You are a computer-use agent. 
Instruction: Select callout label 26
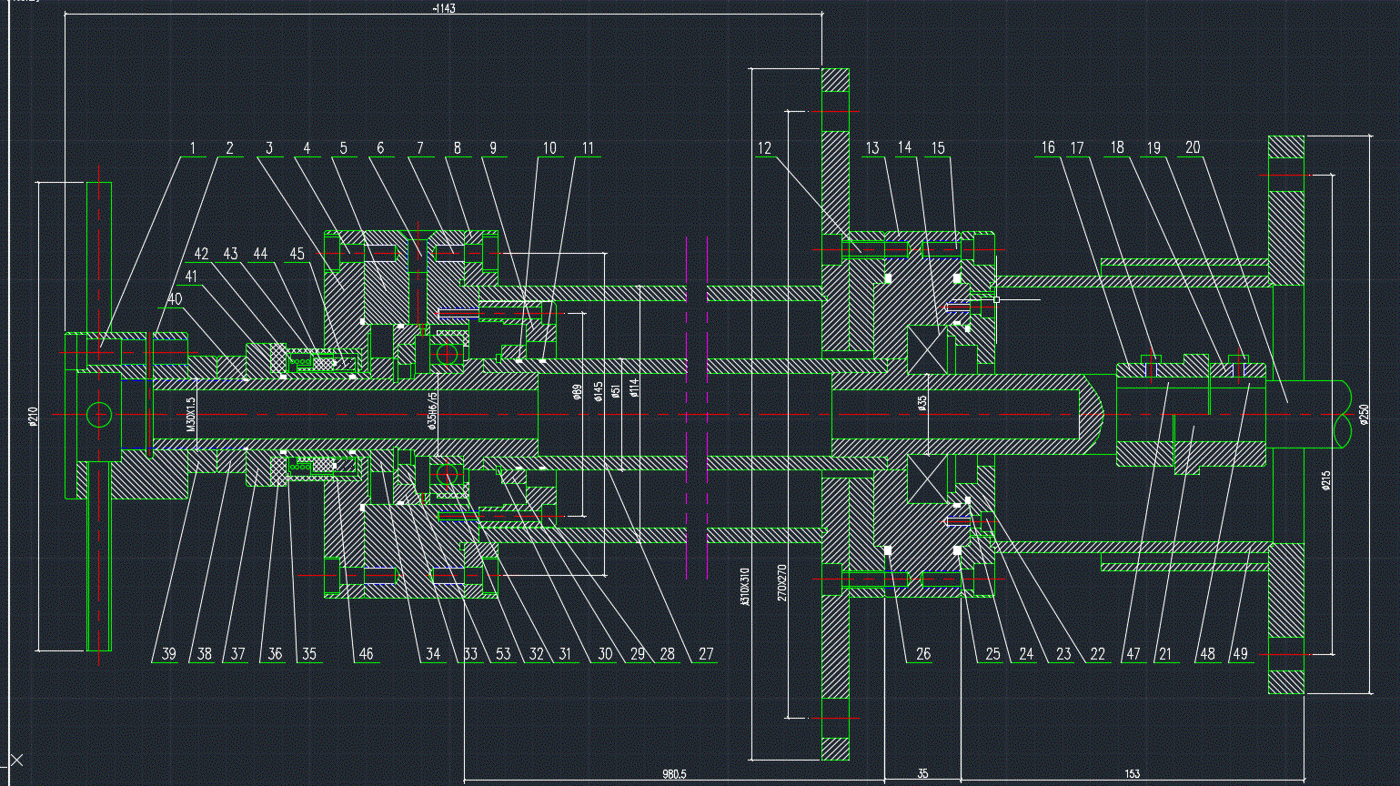[x=923, y=654]
